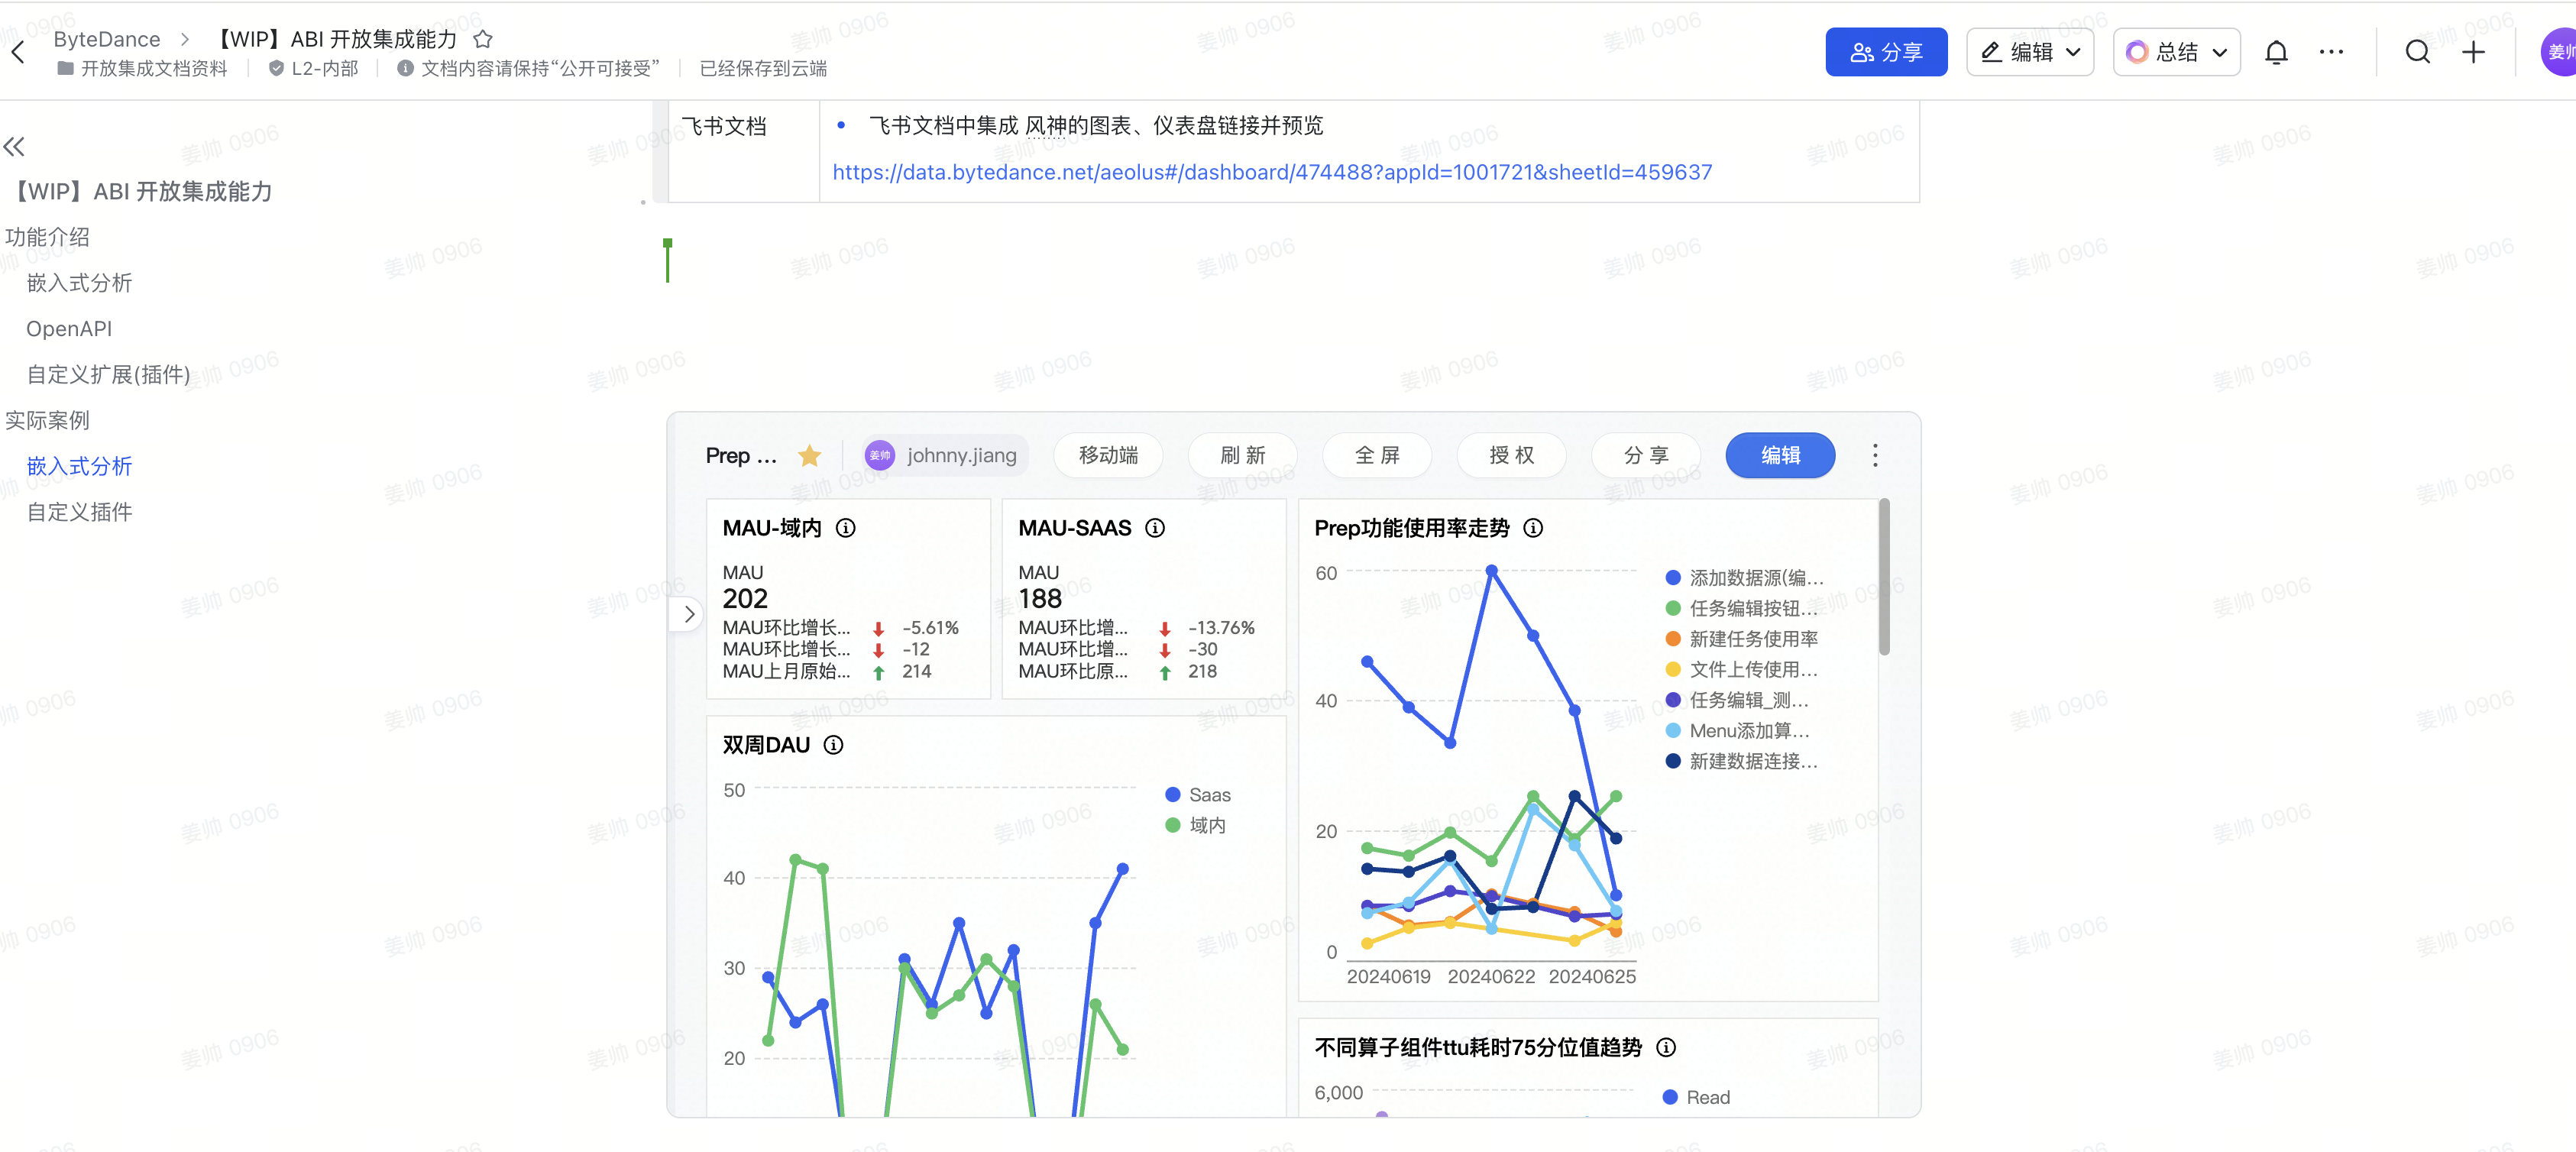Jump to 实际案例 in outline
The image size is (2576, 1152).
[47, 420]
